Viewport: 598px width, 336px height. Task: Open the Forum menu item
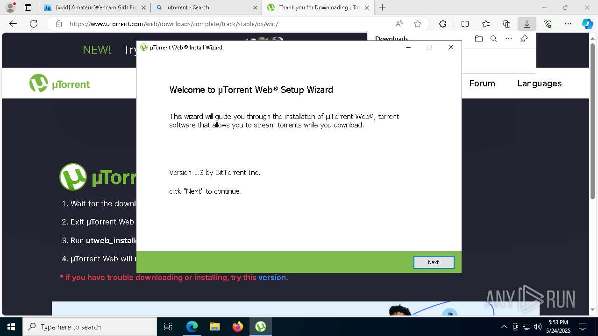482,84
